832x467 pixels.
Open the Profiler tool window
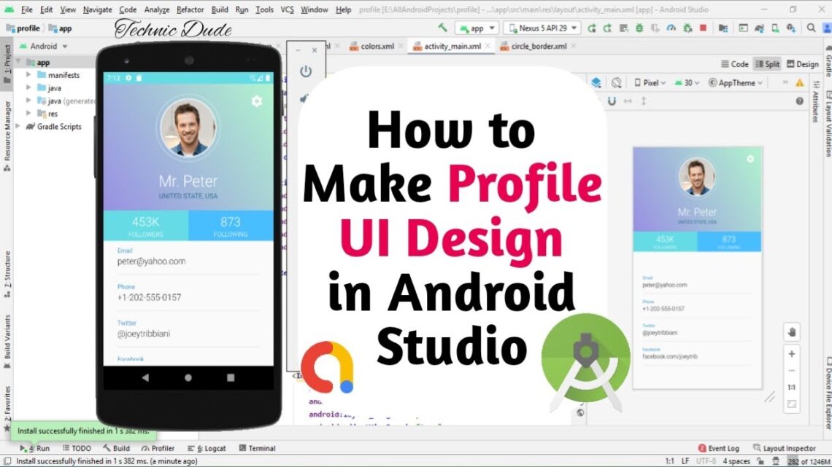tap(158, 448)
